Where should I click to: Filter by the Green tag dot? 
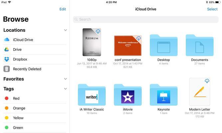coord(7,127)
